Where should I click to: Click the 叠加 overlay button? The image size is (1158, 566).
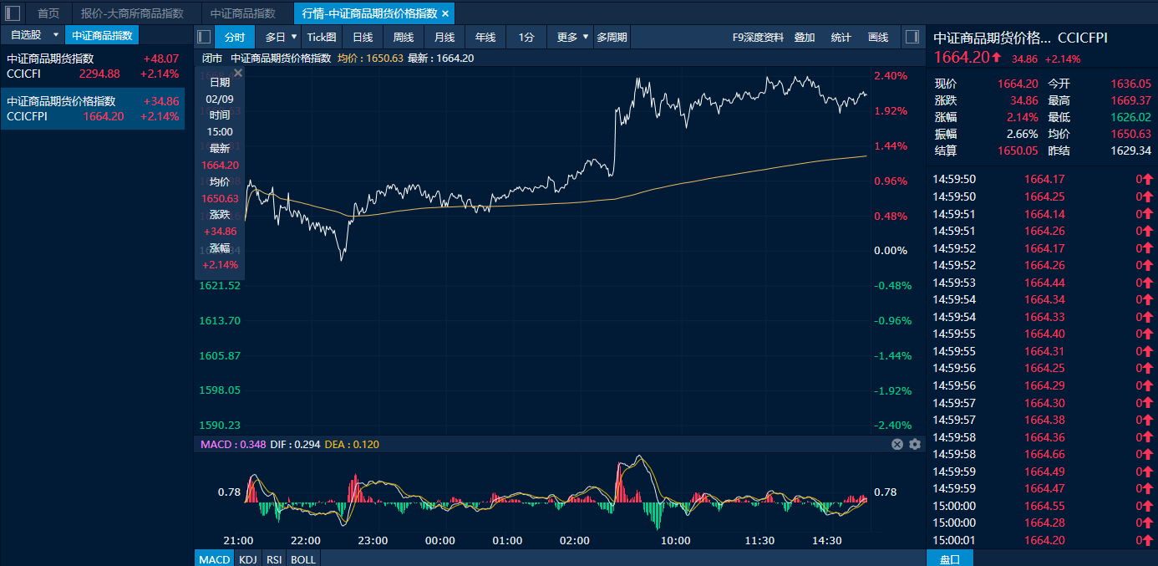pos(805,37)
